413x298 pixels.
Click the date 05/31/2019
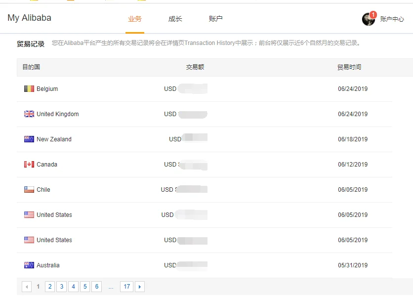click(x=353, y=265)
